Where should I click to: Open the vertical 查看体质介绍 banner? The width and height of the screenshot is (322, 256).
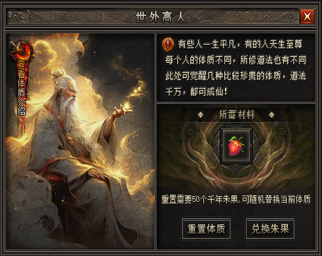pos(21,88)
